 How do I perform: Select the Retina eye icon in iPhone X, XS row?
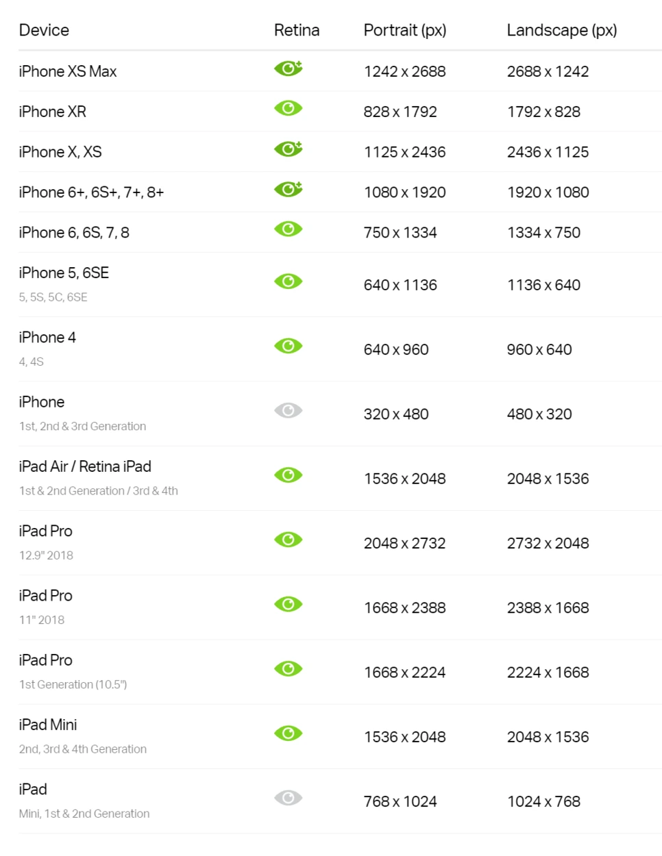(x=289, y=149)
